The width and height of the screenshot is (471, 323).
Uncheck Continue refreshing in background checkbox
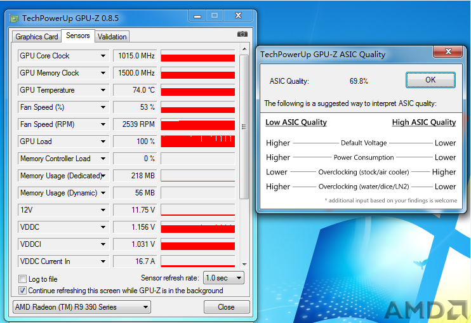(22, 291)
